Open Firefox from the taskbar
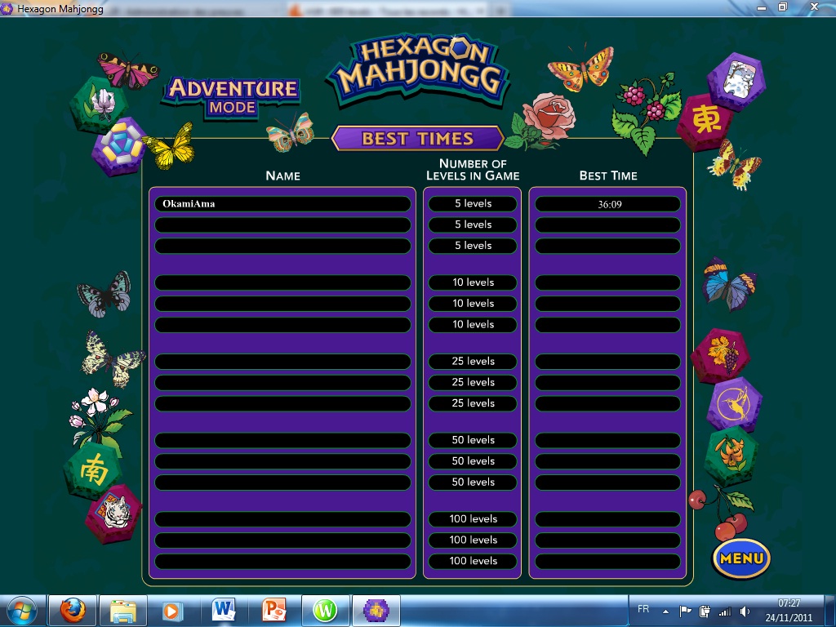 (x=72, y=610)
